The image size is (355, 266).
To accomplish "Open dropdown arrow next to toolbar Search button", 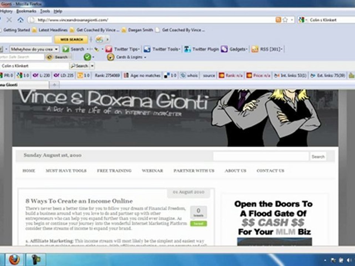I will [x=92, y=66].
